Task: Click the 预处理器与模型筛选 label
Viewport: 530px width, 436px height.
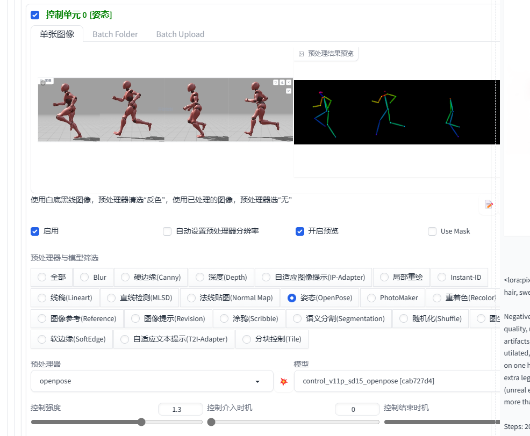Action: pyautogui.click(x=65, y=258)
